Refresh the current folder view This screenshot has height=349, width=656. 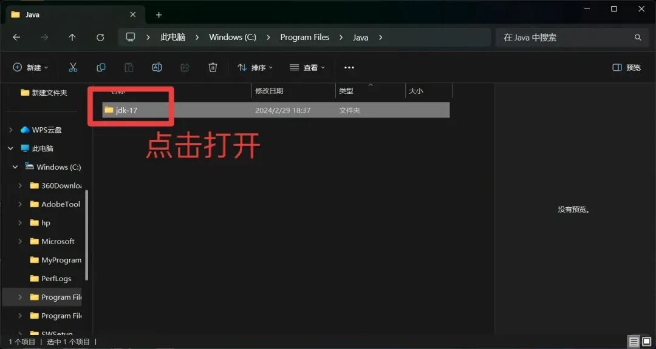coord(100,38)
